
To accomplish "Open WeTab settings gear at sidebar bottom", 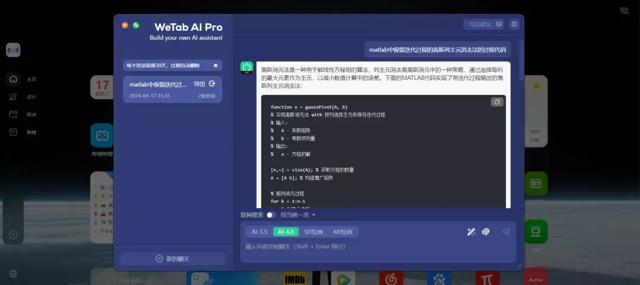I will pyautogui.click(x=13, y=274).
